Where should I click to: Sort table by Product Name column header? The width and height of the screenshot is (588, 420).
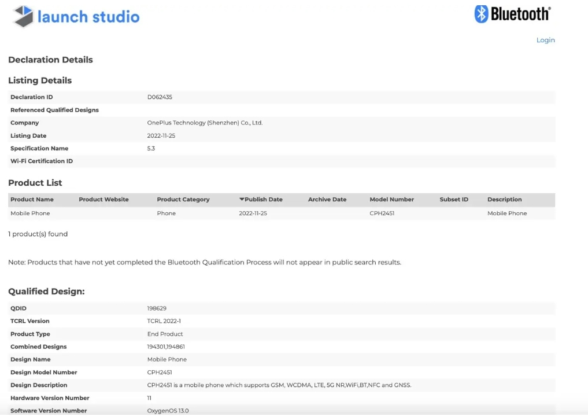tap(32, 200)
